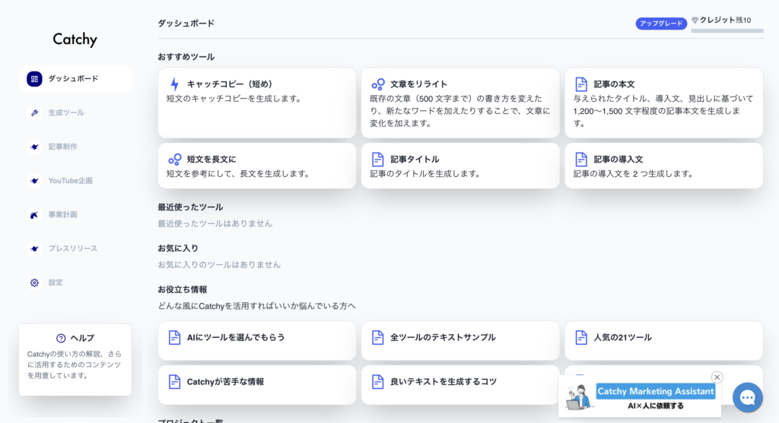Click the 最近使ったツール heading
The width and height of the screenshot is (779, 423).
190,207
